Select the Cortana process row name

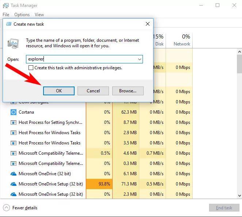pyautogui.click(x=26, y=112)
